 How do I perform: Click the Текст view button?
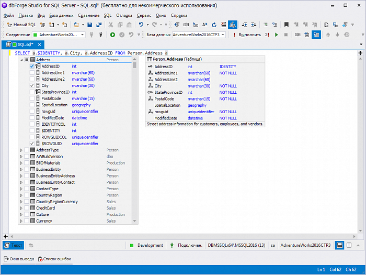(13, 245)
